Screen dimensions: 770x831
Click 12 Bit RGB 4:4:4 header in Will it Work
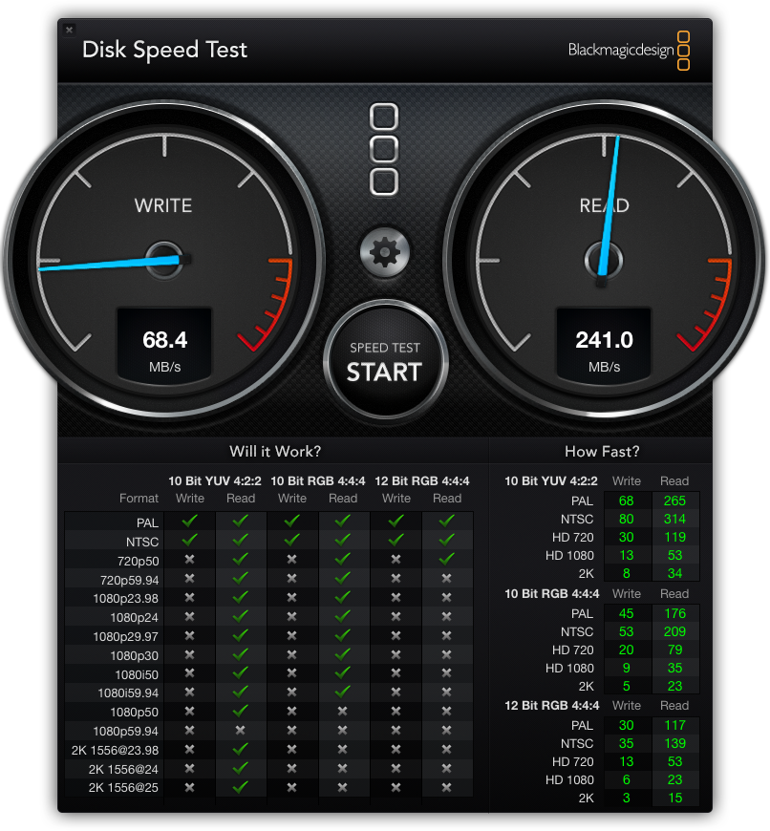pyautogui.click(x=422, y=481)
